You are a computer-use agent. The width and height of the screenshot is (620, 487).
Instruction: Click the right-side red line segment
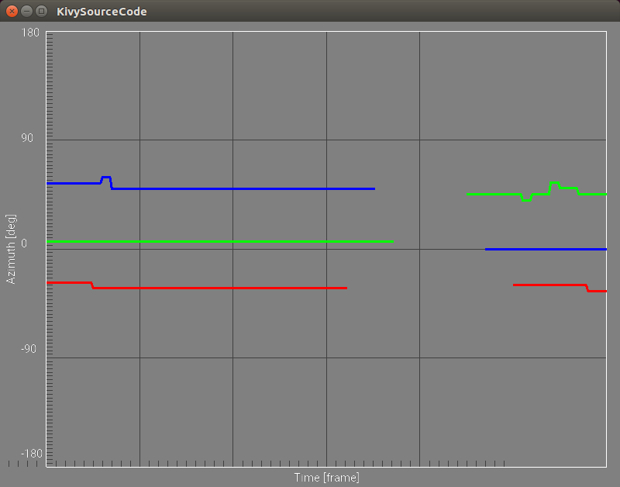coord(542,285)
